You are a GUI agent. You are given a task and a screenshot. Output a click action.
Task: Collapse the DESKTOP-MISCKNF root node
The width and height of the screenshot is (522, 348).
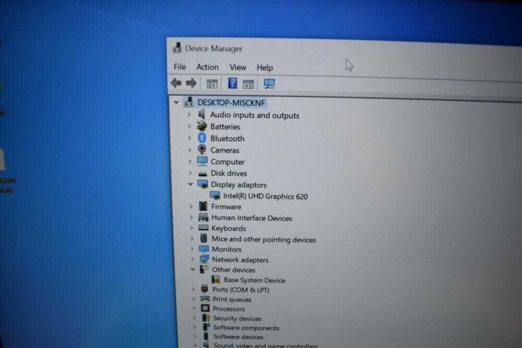click(x=176, y=102)
